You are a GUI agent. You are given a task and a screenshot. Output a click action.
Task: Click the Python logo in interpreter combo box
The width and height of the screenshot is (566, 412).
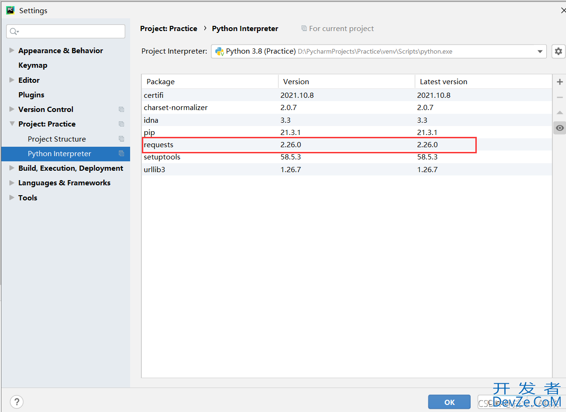219,51
